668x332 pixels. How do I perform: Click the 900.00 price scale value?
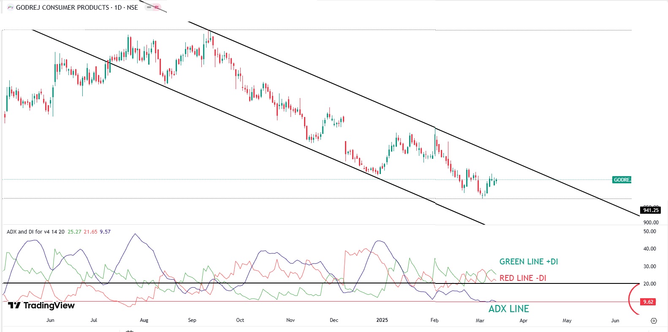[651, 222]
